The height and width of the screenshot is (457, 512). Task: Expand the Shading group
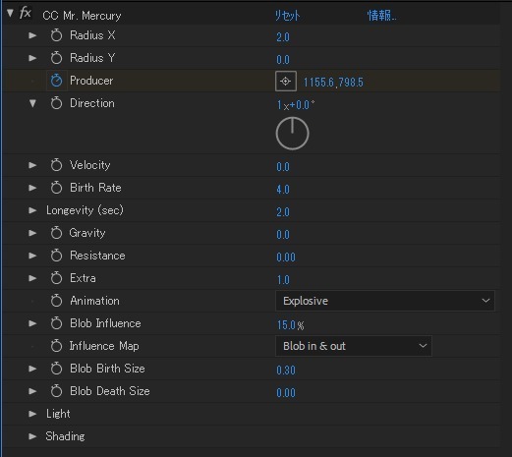tap(32, 436)
